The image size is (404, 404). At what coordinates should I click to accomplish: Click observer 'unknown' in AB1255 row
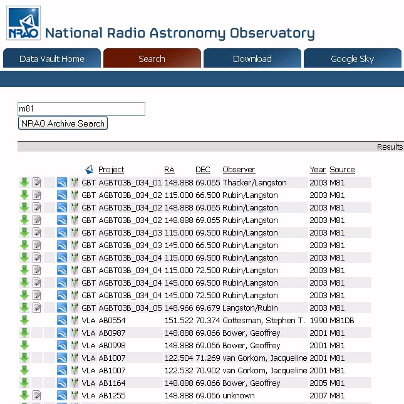239,395
